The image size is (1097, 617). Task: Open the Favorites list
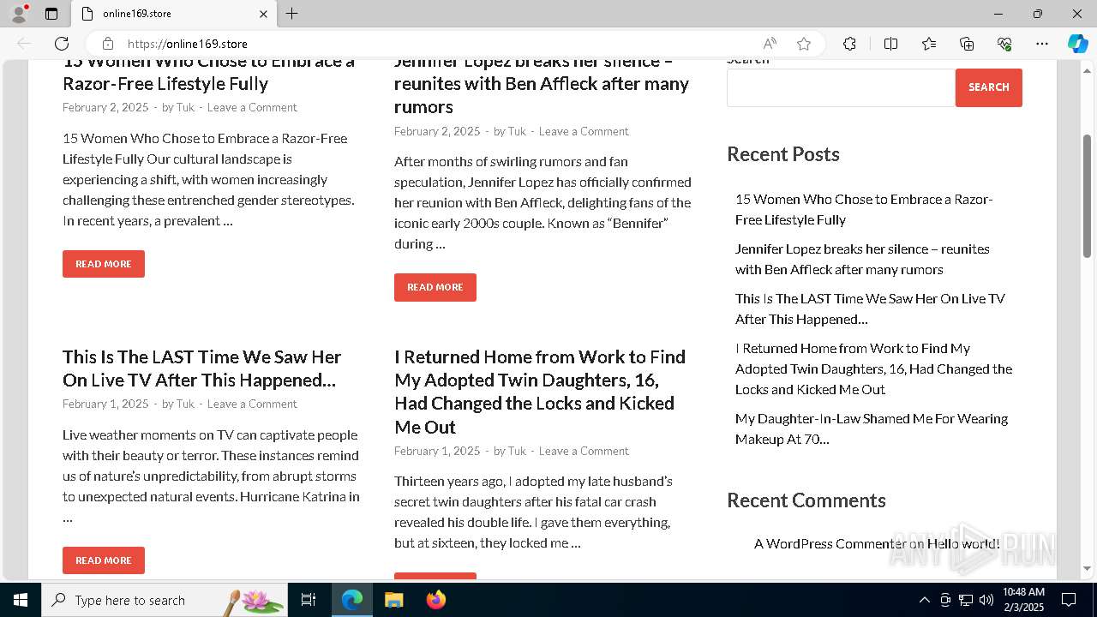[929, 44]
